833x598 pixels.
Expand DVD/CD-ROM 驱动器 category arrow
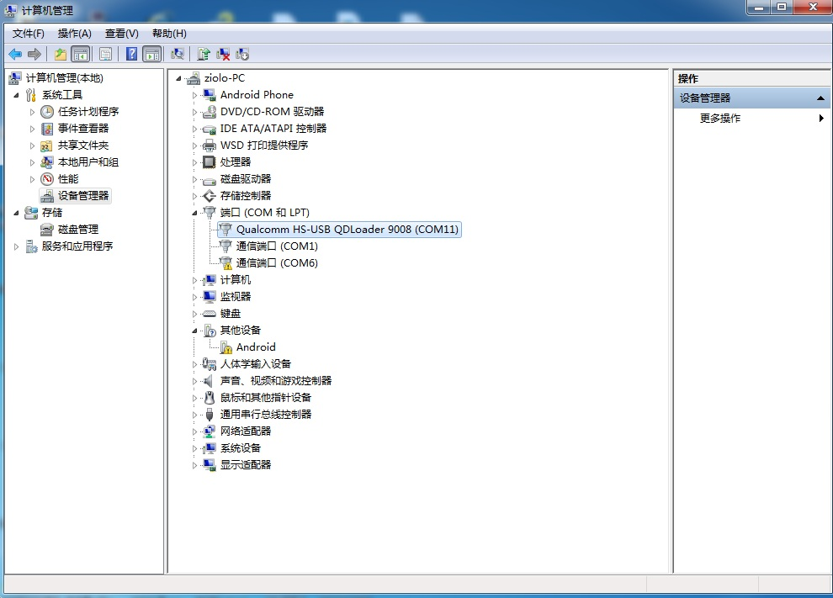[194, 112]
